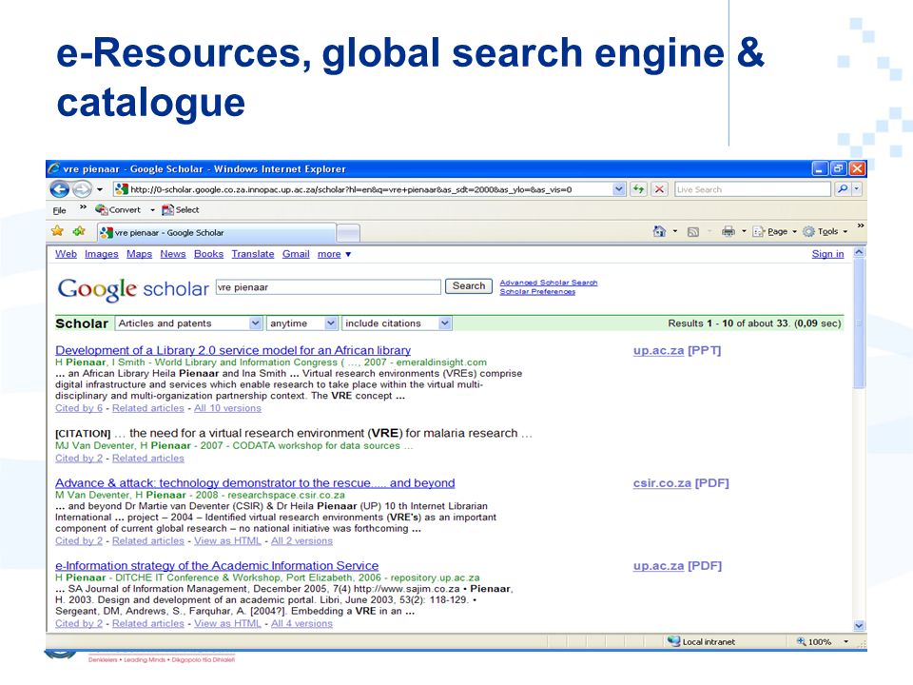913x685 pixels.
Task: Open the search provider dropdown arrow
Action: [857, 188]
